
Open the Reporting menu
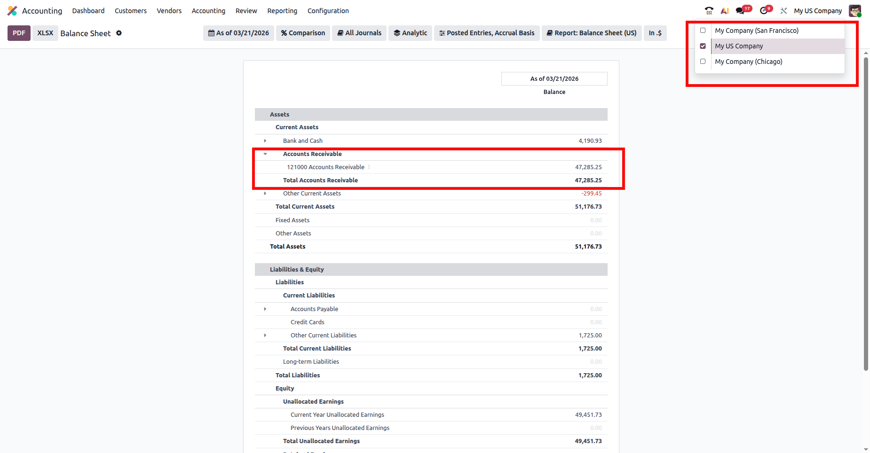(282, 11)
